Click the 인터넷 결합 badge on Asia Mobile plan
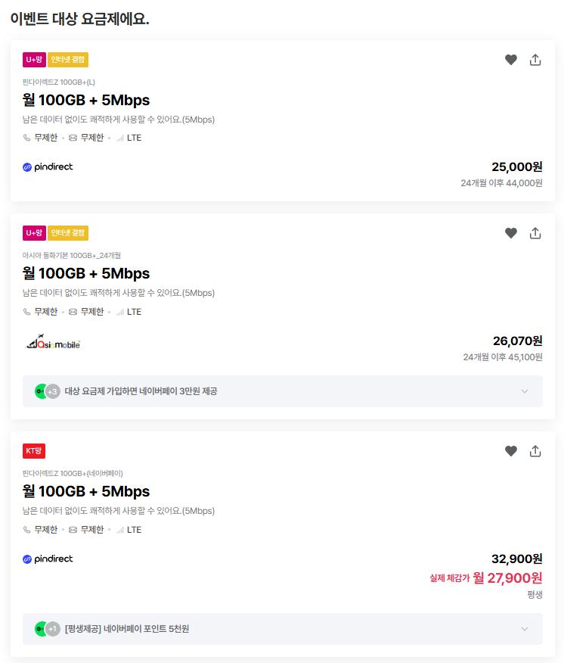Image resolution: width=564 pixels, height=663 pixels. [68, 233]
